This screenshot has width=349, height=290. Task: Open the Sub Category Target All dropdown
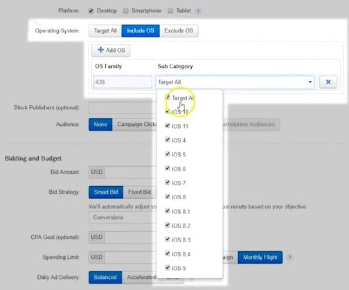(x=235, y=82)
